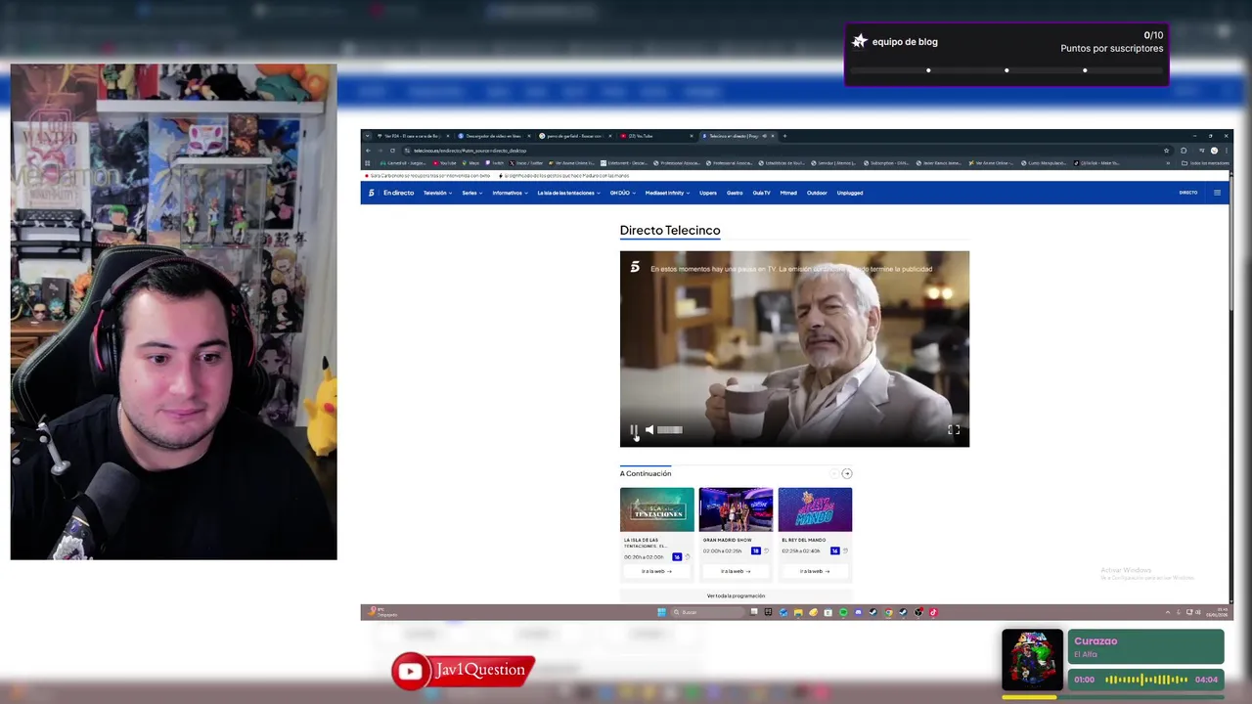Image resolution: width=1252 pixels, height=704 pixels.
Task: Open La Isla de las Tentaciones thumbnail
Action: click(656, 509)
